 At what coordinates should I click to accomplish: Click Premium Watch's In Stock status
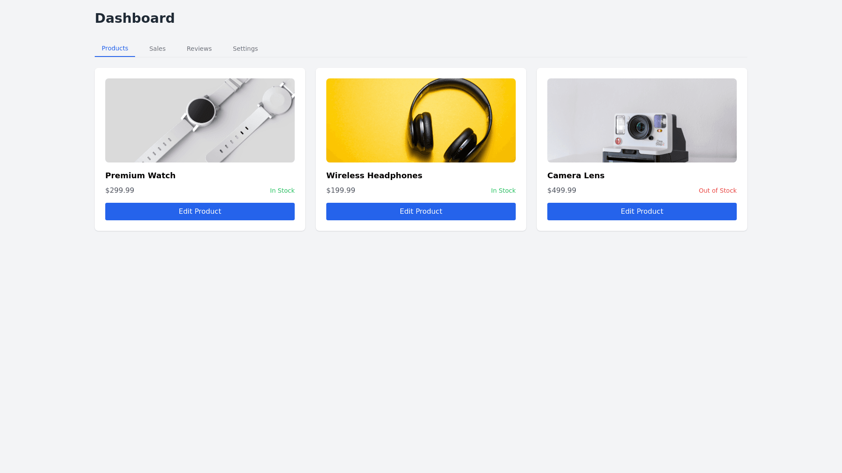click(282, 191)
